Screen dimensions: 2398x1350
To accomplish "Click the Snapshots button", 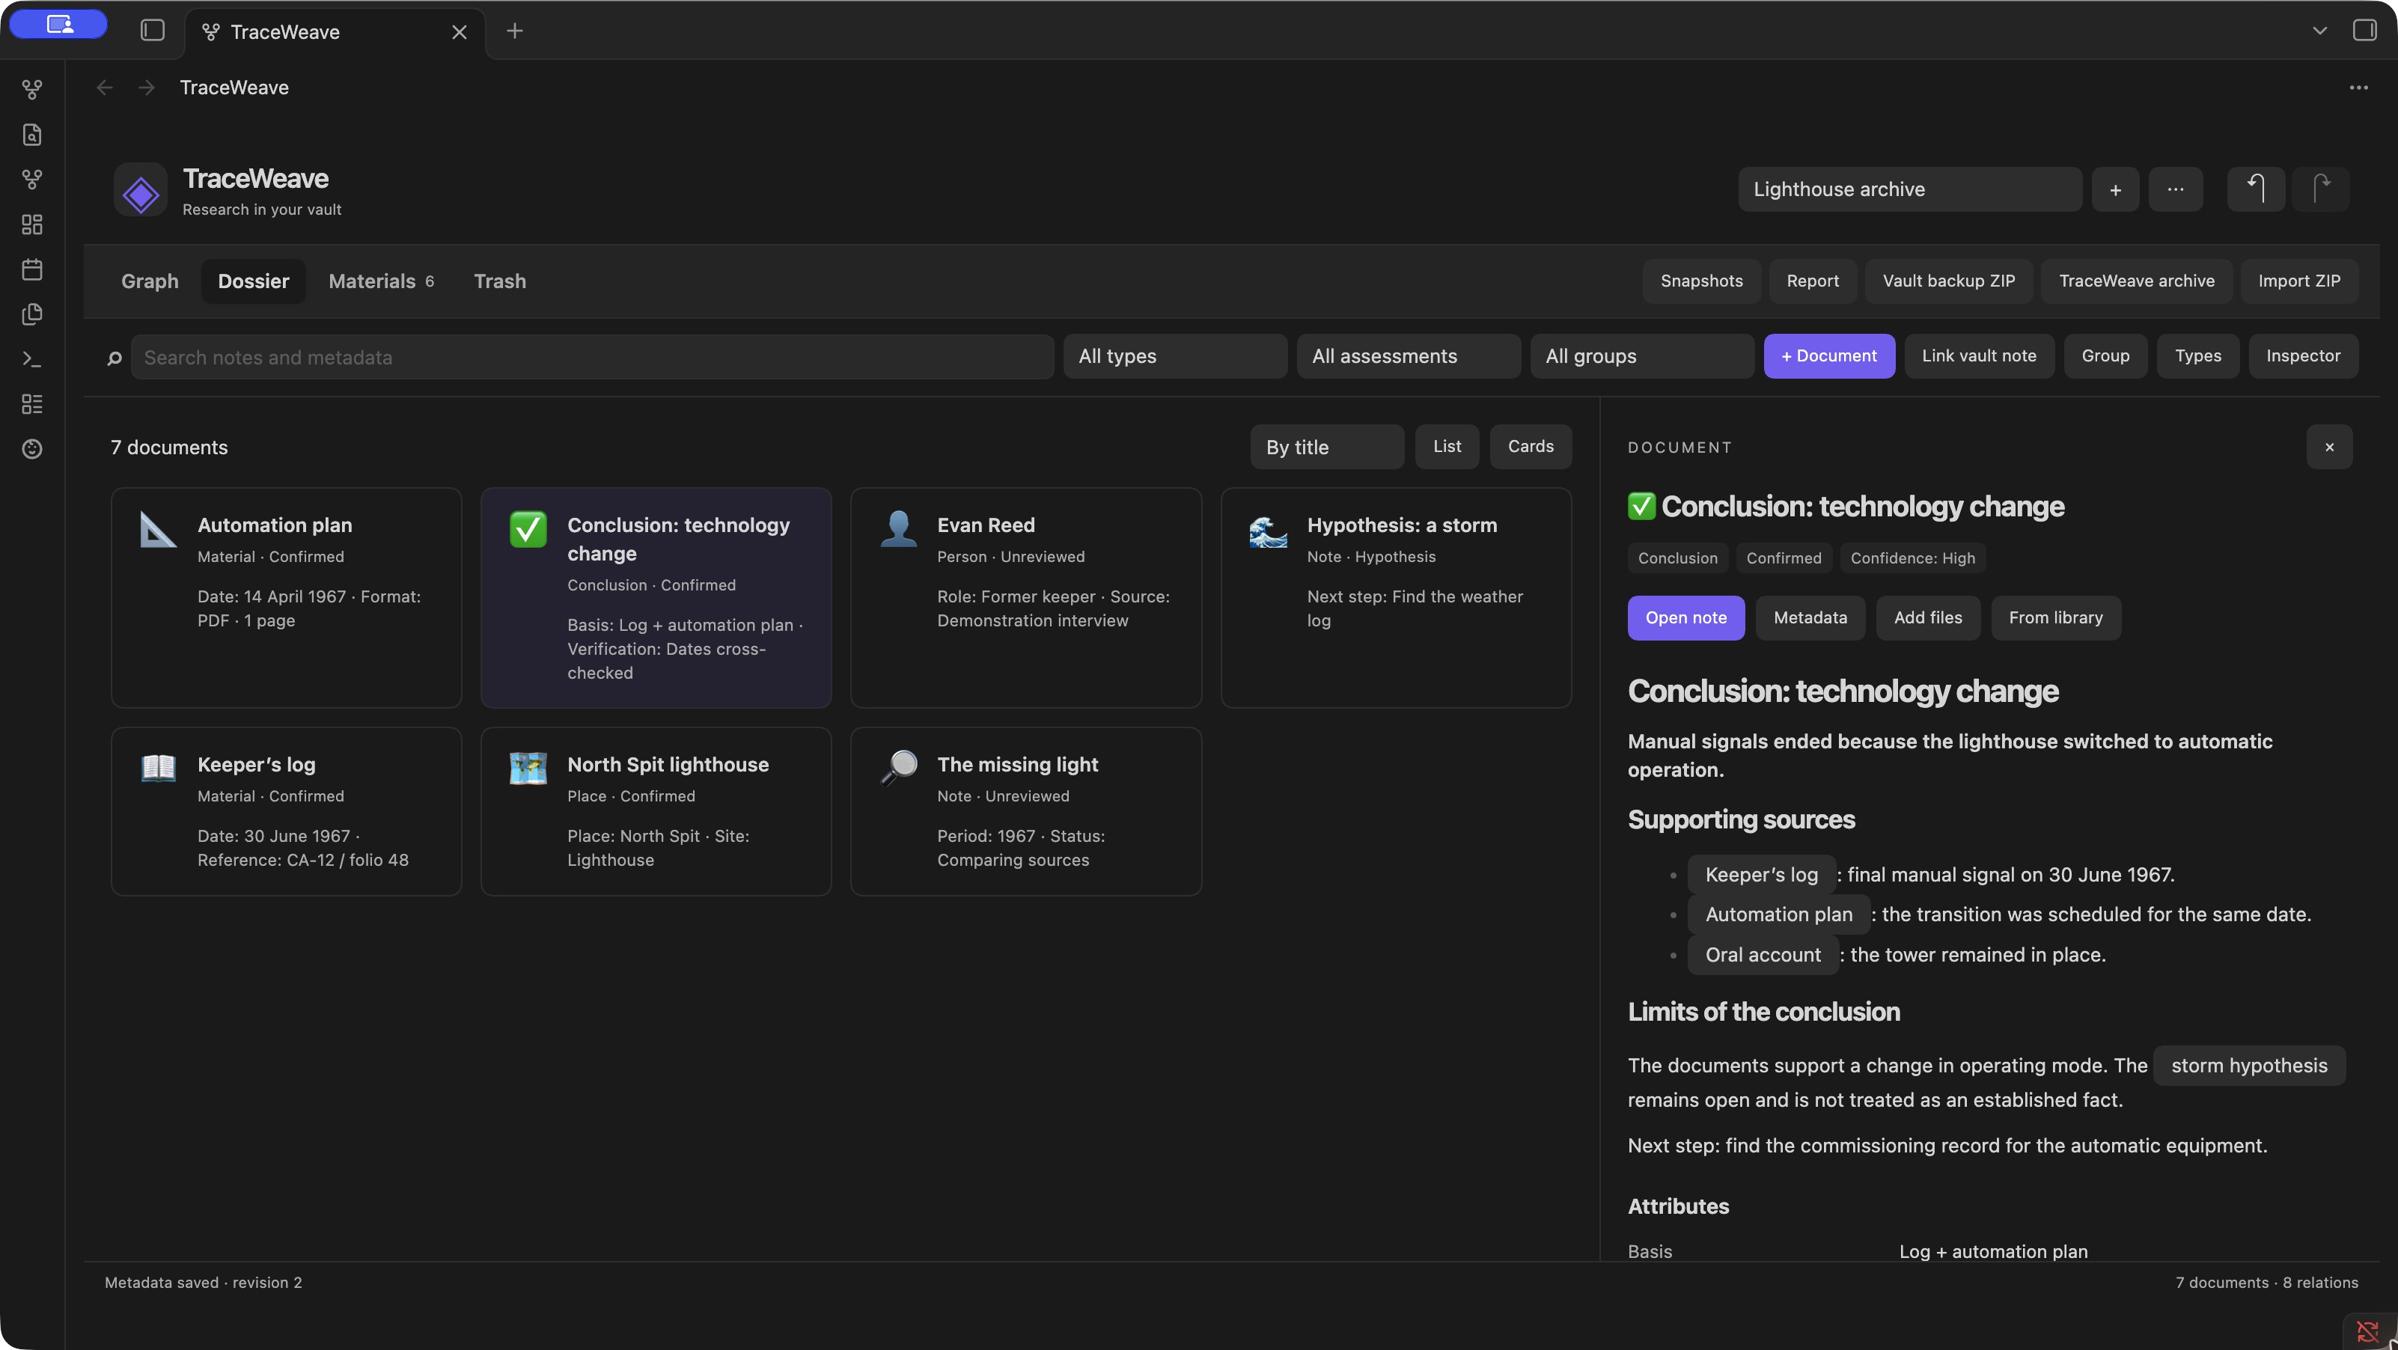I will (1702, 281).
